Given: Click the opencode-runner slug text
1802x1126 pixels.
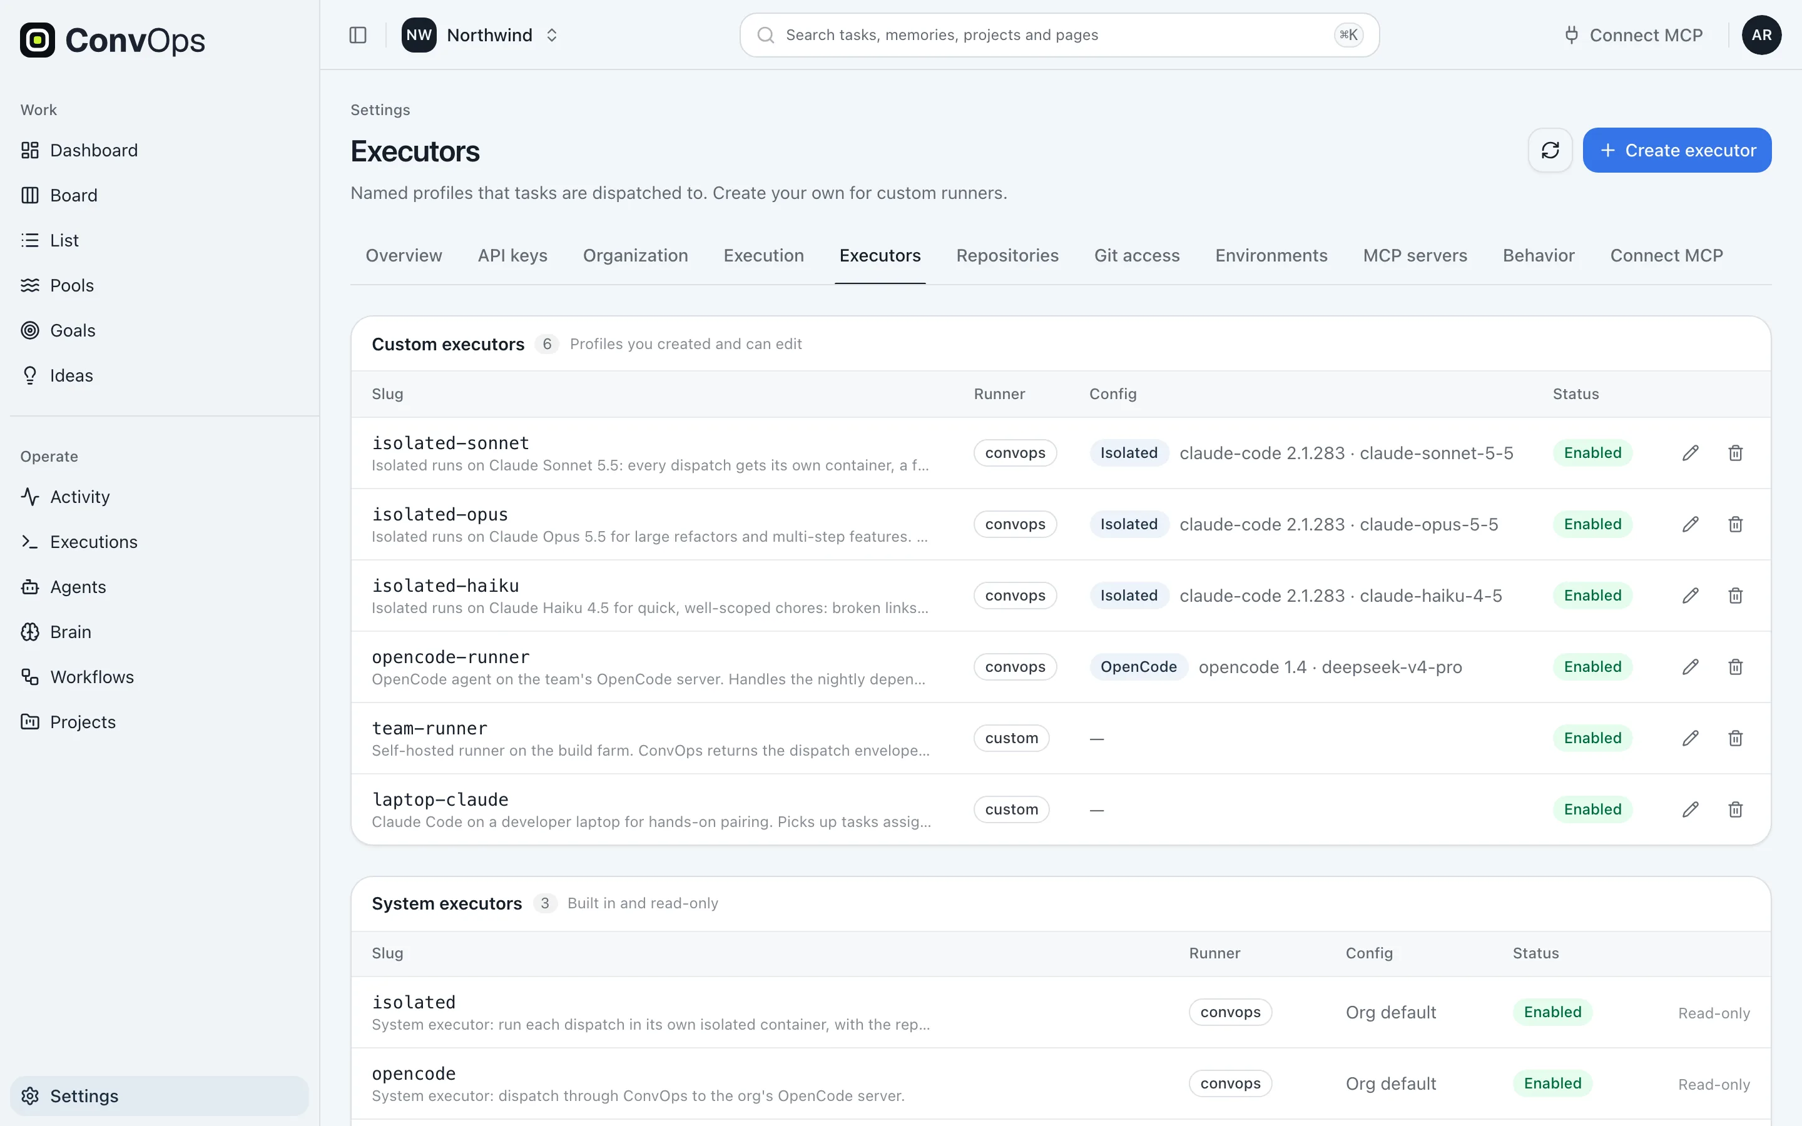Looking at the screenshot, I should tap(450, 657).
